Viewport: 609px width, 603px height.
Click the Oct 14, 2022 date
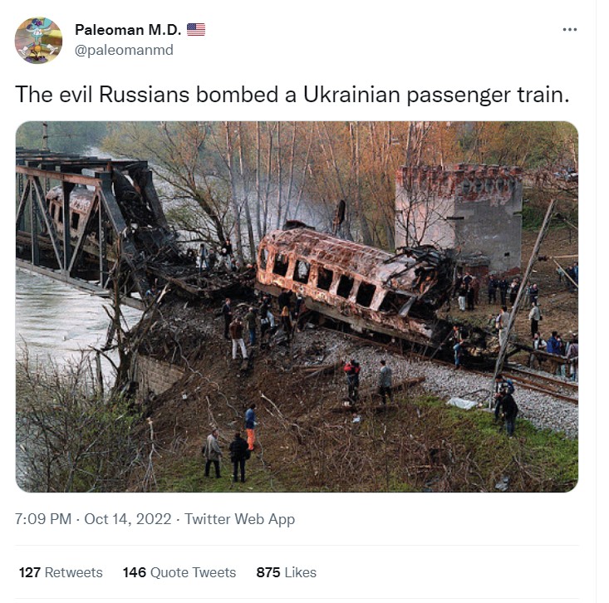tap(127, 519)
